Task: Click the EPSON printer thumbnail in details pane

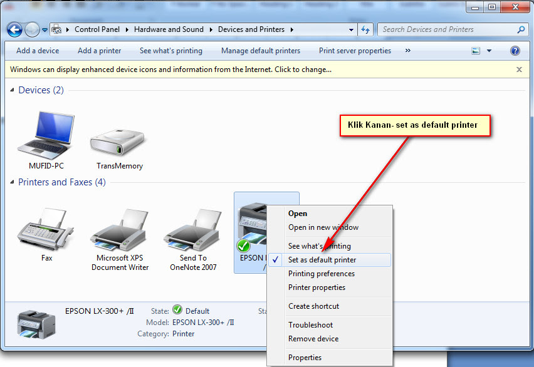Action: tap(36, 324)
